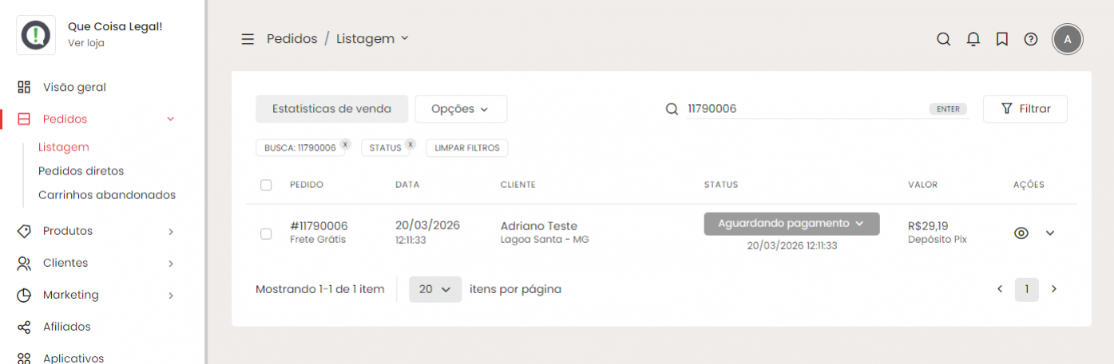Open the notifications bell icon
The image size is (1114, 364).
(x=973, y=39)
